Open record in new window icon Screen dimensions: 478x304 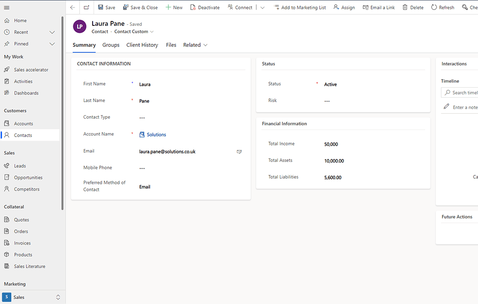click(87, 7)
